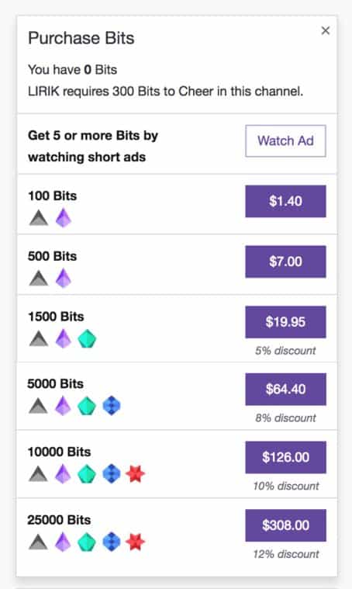
Task: Buy 100 Bits for $1.40
Action: coord(285,201)
